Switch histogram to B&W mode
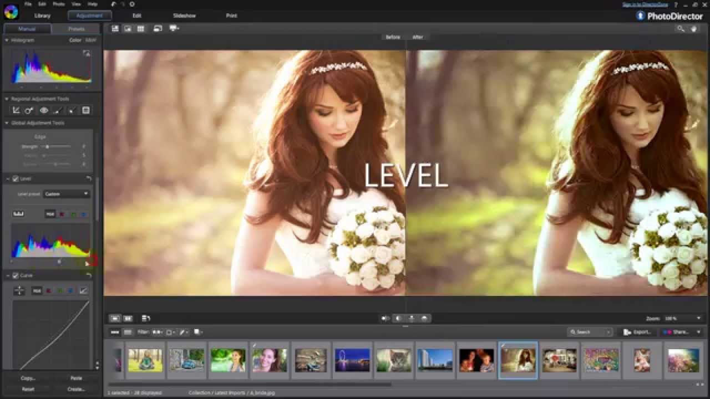This screenshot has width=710, height=399. [92, 40]
